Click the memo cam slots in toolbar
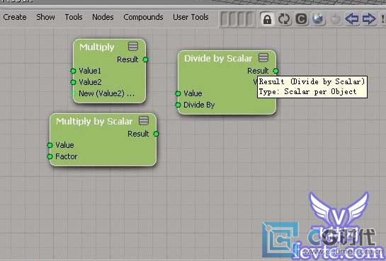 point(237,18)
